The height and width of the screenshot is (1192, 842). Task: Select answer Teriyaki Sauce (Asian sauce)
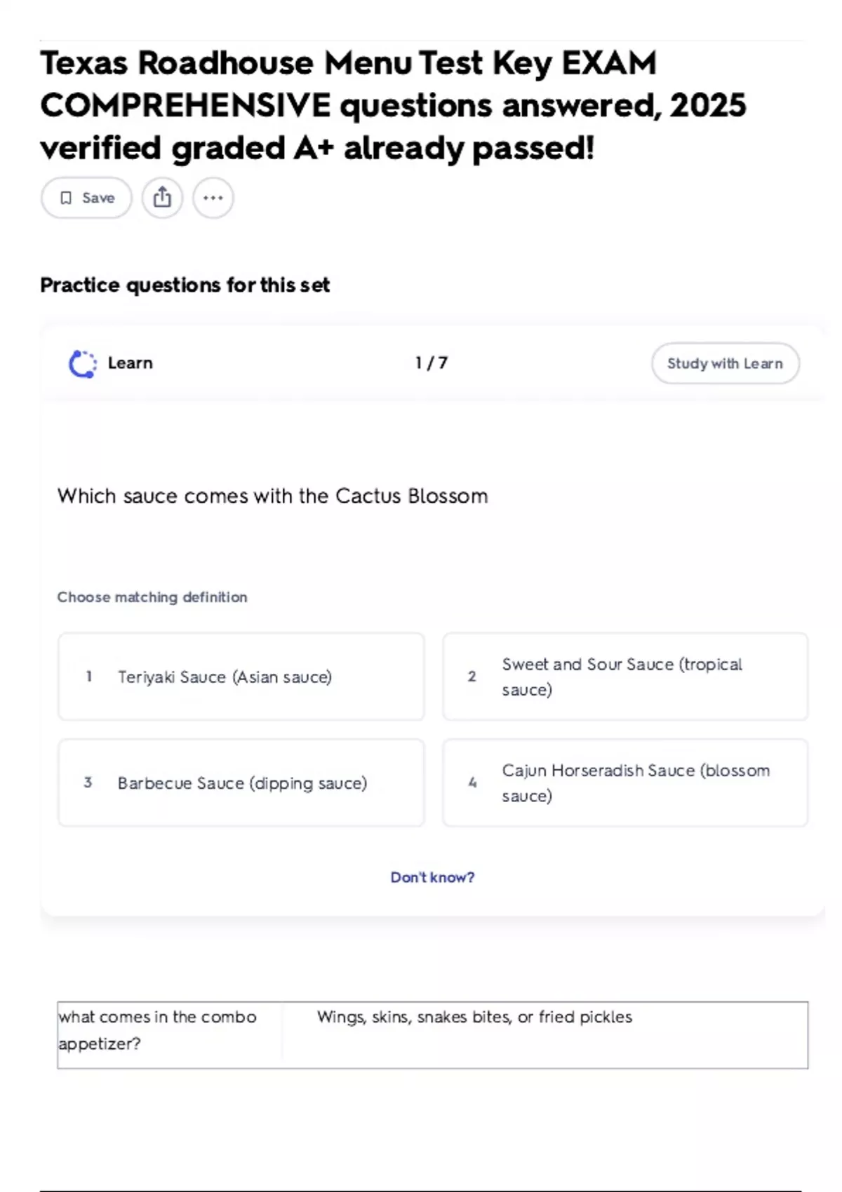[241, 677]
